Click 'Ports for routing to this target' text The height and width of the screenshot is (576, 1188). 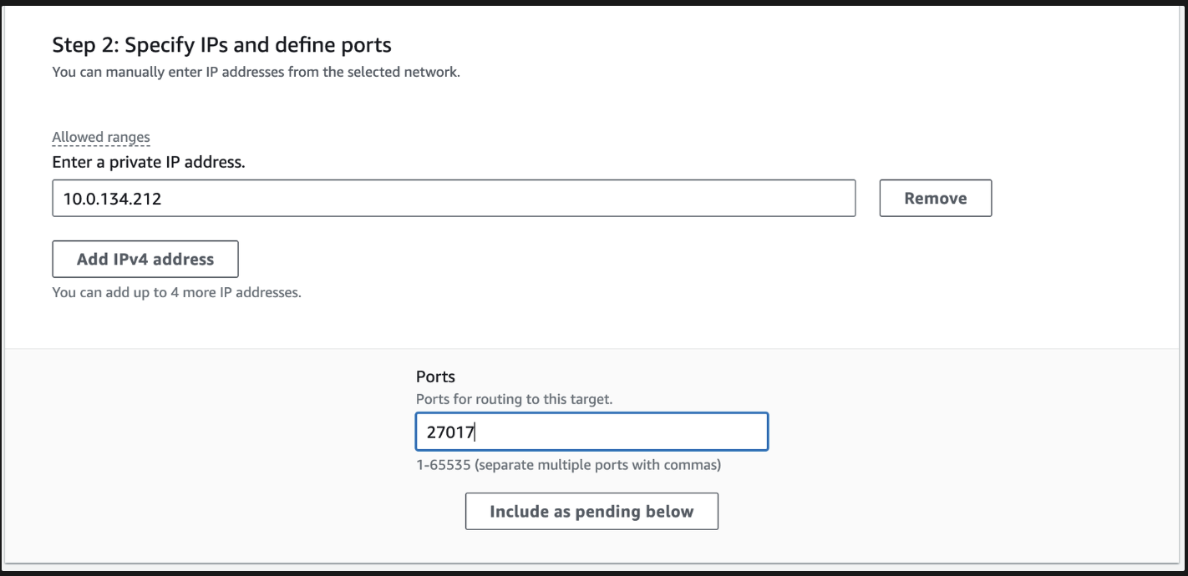514,399
